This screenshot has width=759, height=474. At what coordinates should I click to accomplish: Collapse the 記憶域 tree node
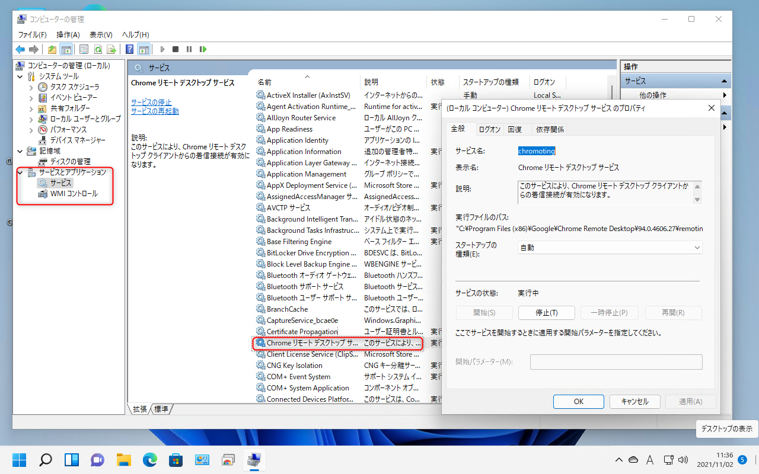21,151
